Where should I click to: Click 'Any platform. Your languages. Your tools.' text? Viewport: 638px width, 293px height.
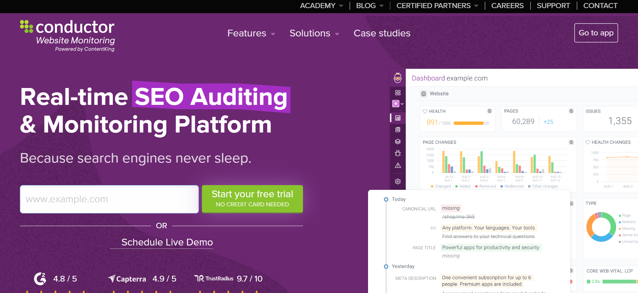point(489,228)
